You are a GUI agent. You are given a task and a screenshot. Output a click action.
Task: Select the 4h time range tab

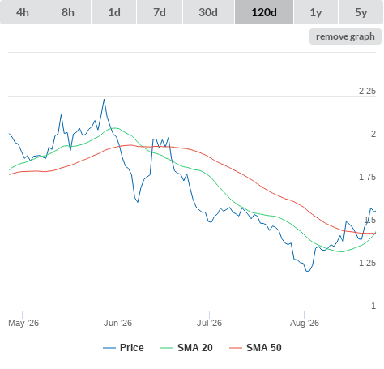(x=22, y=12)
